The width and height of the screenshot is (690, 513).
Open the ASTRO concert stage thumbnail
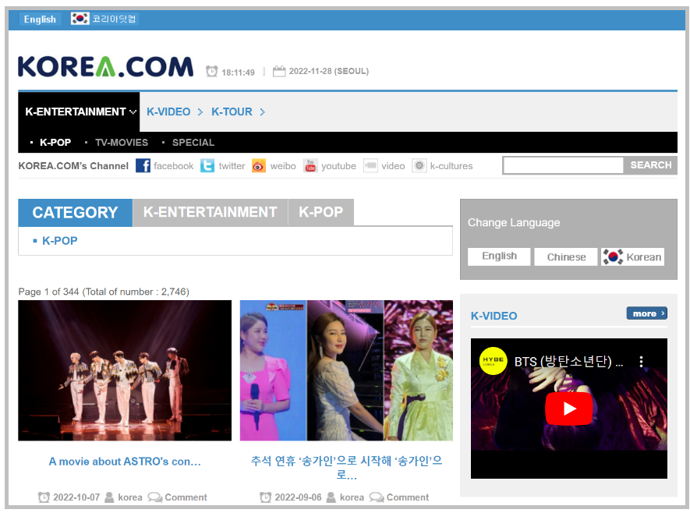125,370
